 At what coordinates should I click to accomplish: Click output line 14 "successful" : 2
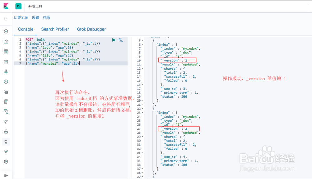point(180,77)
